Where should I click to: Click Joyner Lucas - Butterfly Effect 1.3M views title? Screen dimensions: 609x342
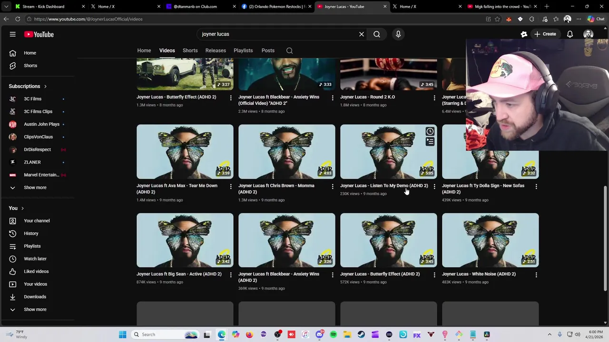coord(177,97)
